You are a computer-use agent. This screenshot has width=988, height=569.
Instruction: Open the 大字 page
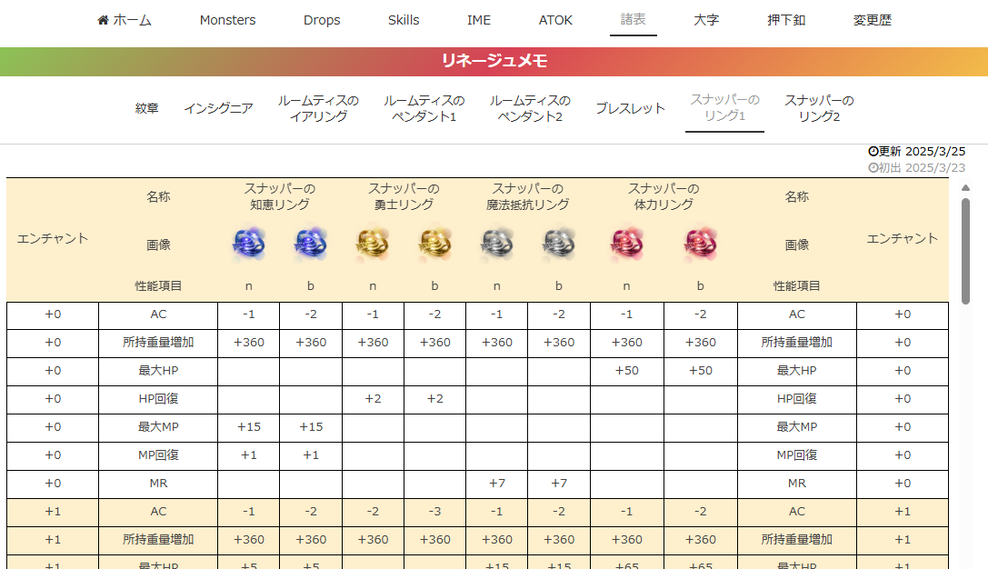[x=705, y=20]
